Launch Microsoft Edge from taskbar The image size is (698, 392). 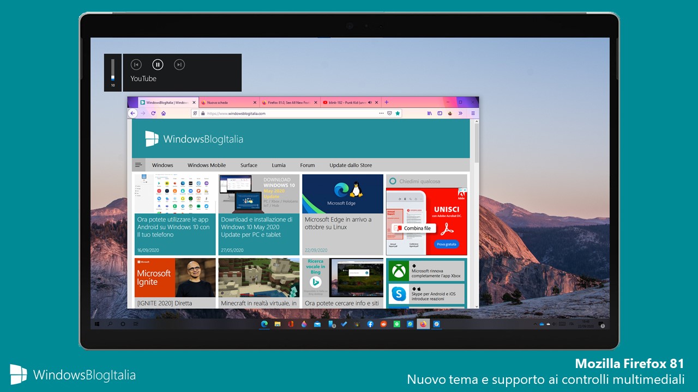[264, 324]
